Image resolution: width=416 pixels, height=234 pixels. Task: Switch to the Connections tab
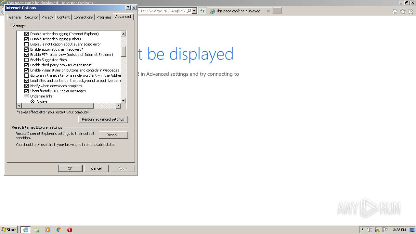tap(83, 17)
